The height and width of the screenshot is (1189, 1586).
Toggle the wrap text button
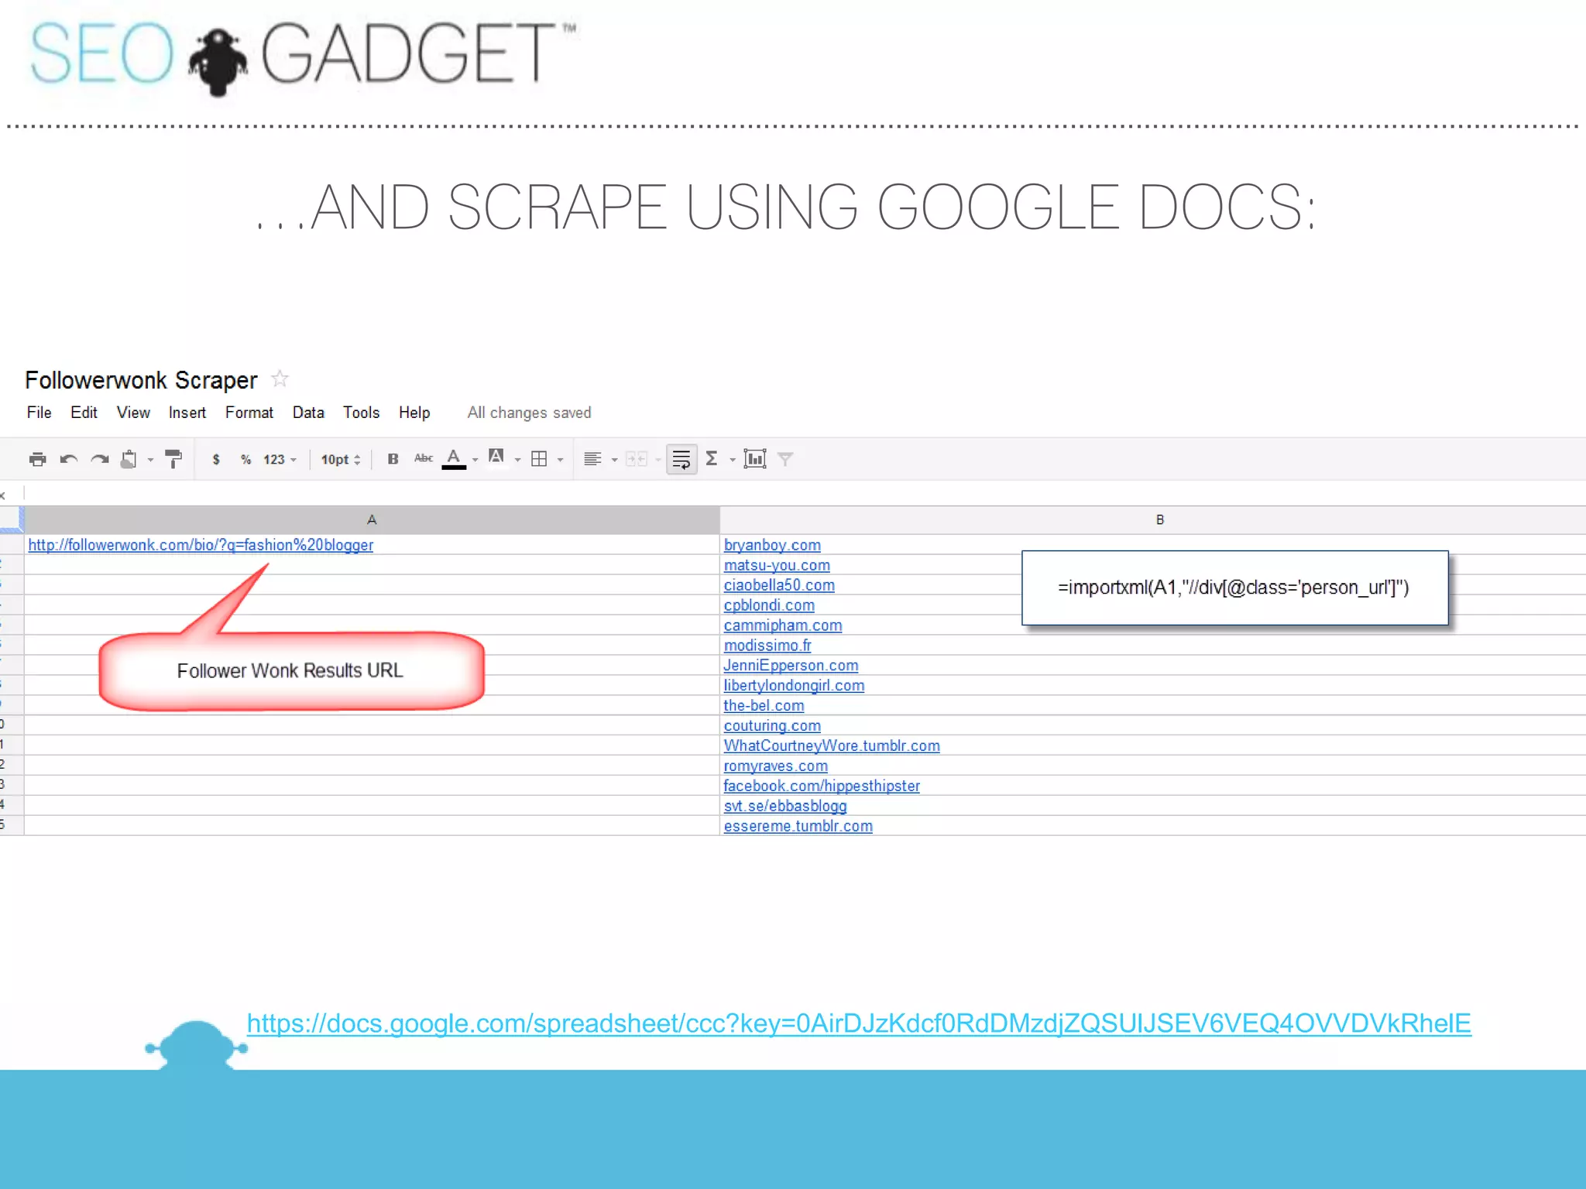coord(681,459)
